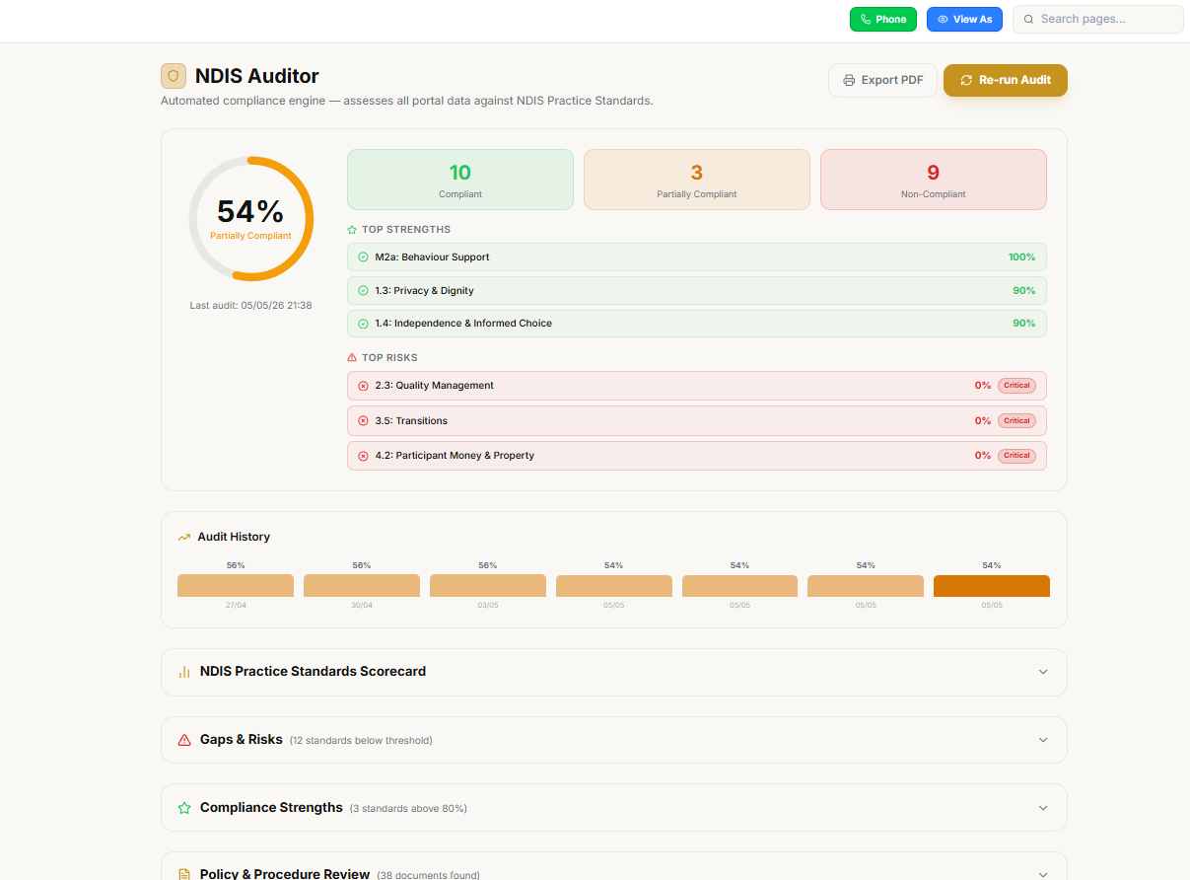The width and height of the screenshot is (1190, 880).
Task: Open the 9 Non-Compliant summary card
Action: [934, 180]
